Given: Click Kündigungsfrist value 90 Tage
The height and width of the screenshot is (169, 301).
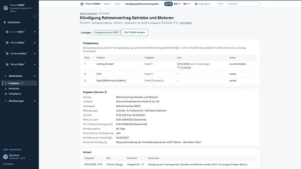Looking at the screenshot, I should [120, 129].
